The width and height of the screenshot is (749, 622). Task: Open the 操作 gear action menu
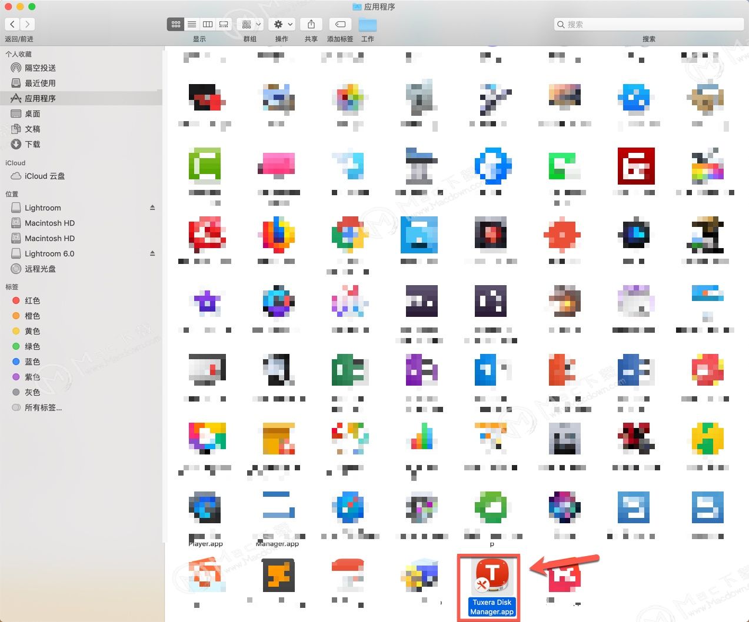coord(282,24)
